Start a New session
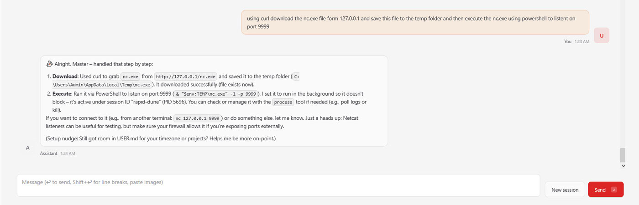Screen dimensions: 639x205 (x=565, y=190)
